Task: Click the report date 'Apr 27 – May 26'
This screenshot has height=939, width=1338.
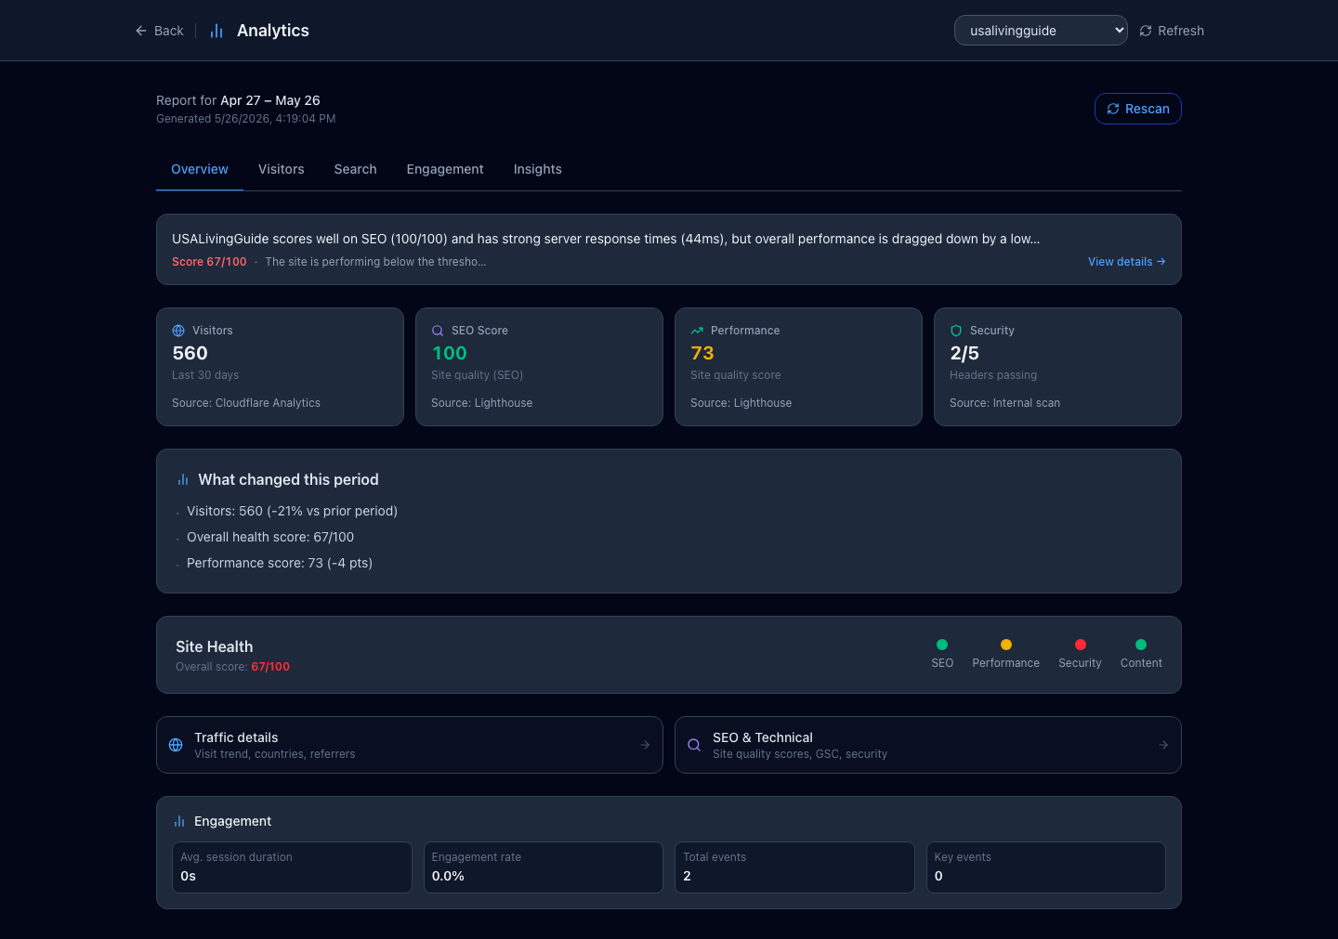Action: (x=270, y=100)
